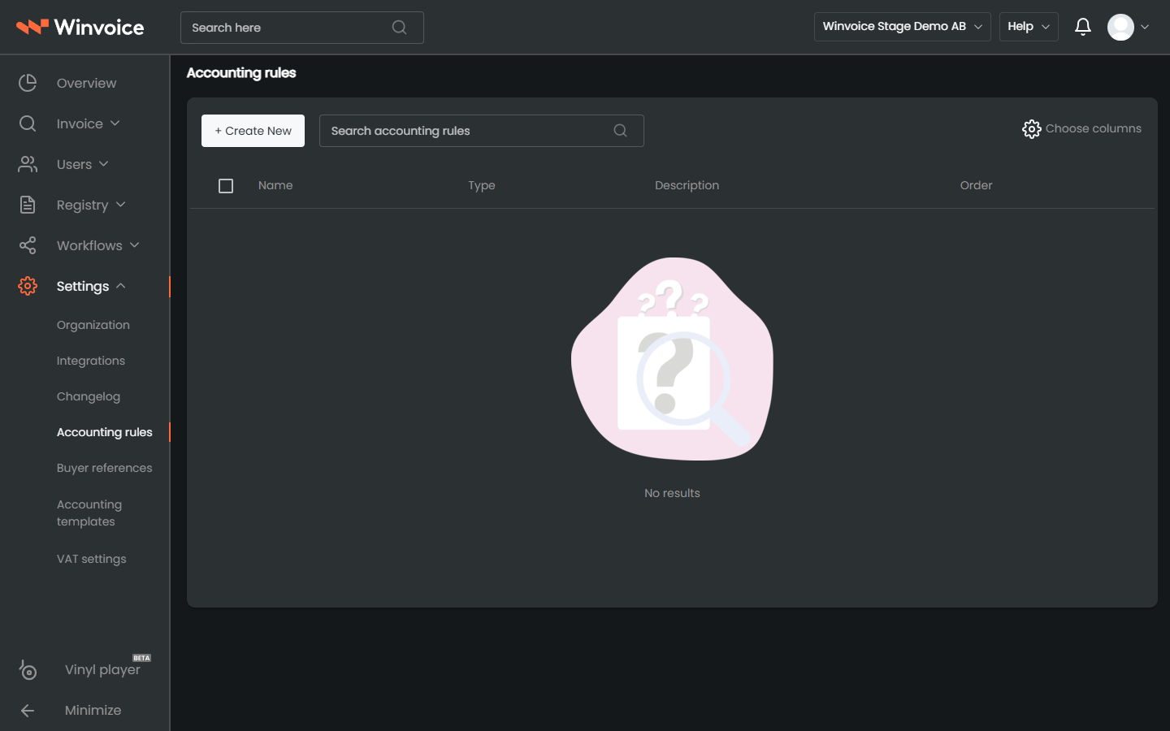Click the Settings gear icon in the sidebar
Screen dimensions: 1170x731
[x=28, y=286]
